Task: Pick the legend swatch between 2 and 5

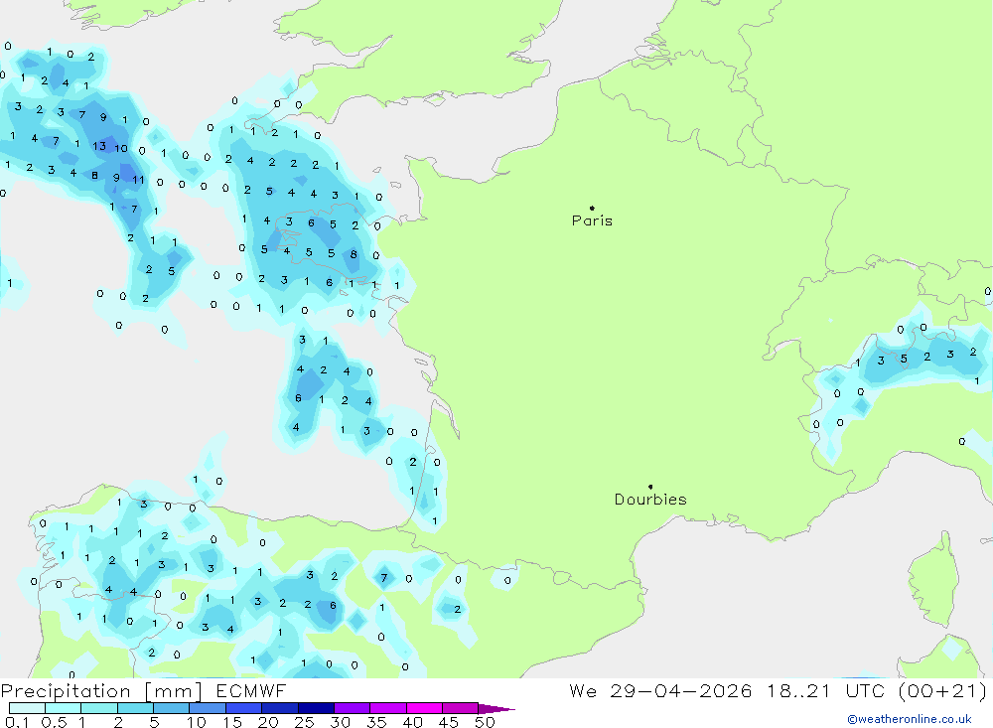Action: click(x=135, y=708)
